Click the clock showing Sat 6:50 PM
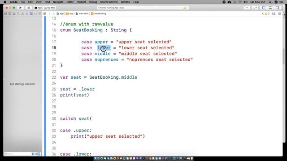 pos(257,2)
